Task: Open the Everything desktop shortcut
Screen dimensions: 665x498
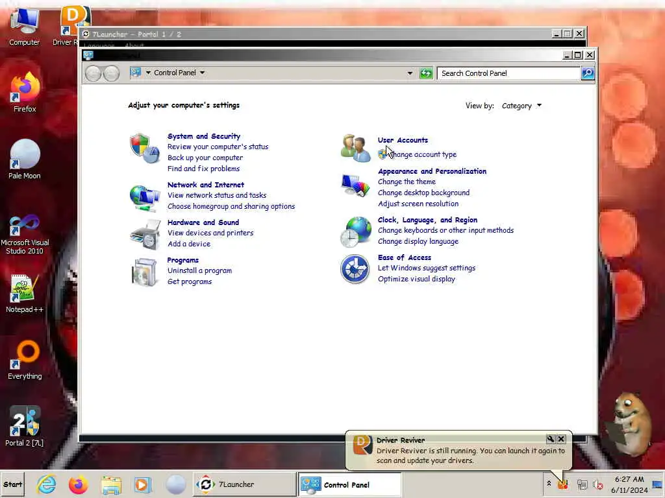Action: pyautogui.click(x=25, y=360)
